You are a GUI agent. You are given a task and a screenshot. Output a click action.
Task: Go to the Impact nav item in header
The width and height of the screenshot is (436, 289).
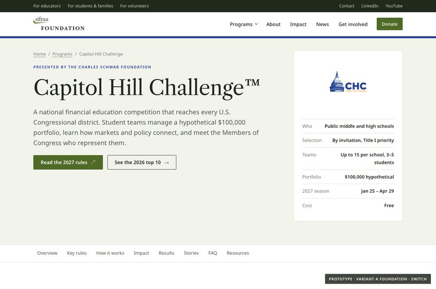[298, 24]
